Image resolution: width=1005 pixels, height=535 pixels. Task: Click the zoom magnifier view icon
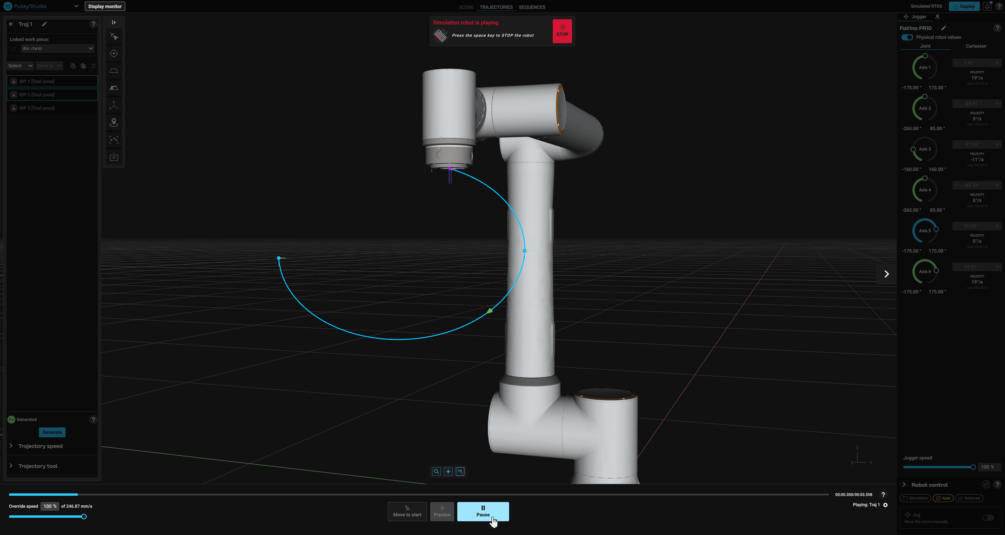tap(436, 471)
